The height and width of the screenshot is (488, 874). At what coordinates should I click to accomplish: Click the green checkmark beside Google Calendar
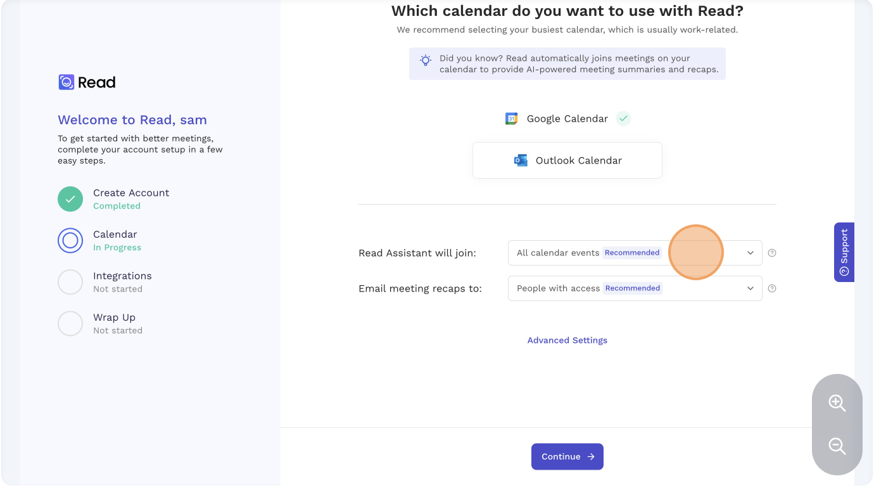tap(623, 119)
